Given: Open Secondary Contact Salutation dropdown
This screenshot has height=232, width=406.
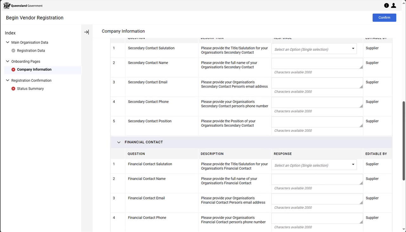Looking at the screenshot, I should tap(314, 49).
